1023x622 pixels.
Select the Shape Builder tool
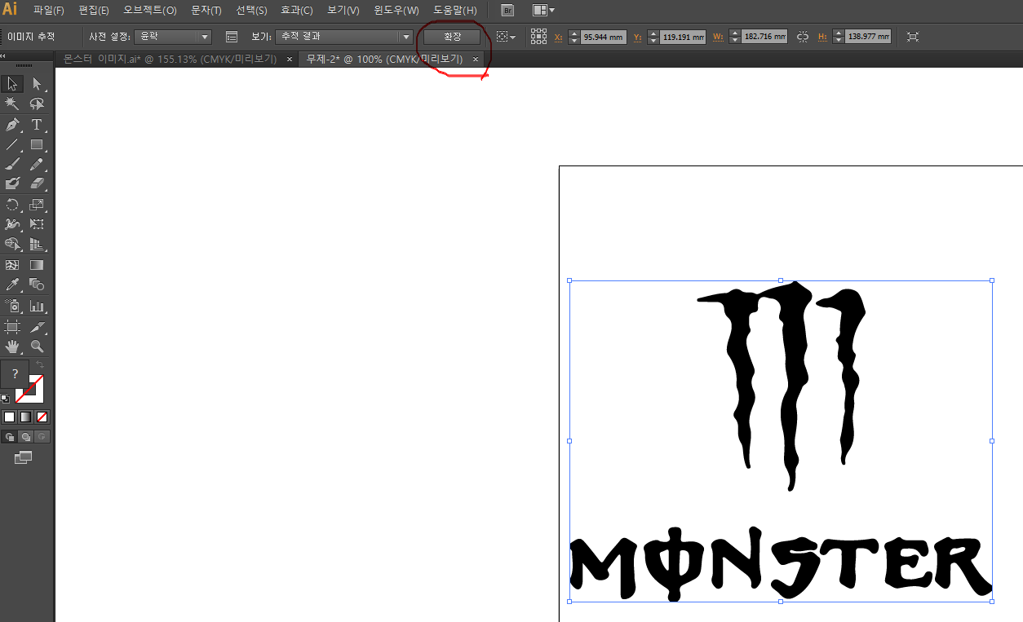click(12, 244)
